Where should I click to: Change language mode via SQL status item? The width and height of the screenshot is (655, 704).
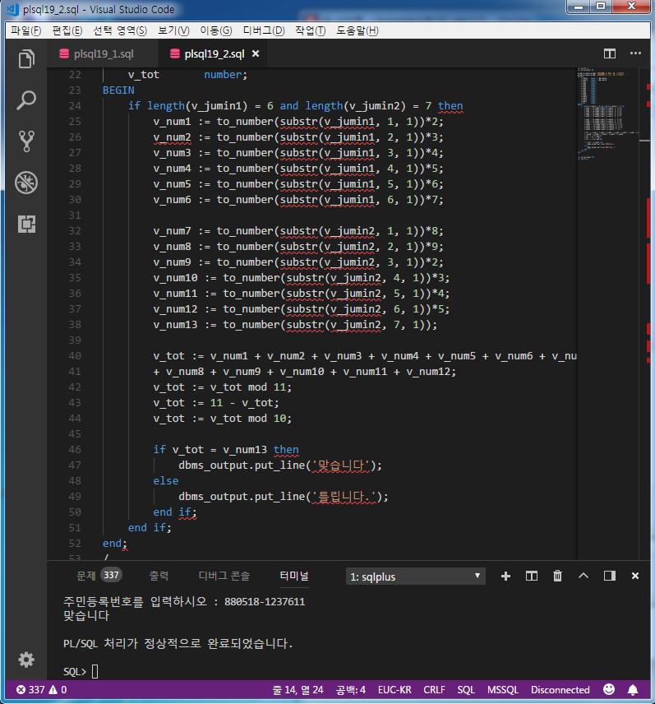466,690
